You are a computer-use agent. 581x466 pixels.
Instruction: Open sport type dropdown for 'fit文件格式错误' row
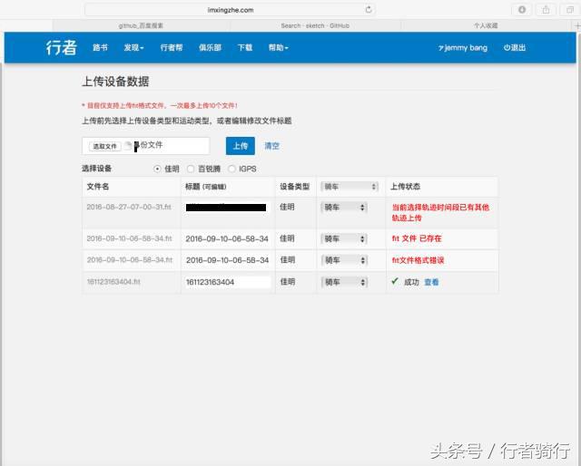click(344, 260)
